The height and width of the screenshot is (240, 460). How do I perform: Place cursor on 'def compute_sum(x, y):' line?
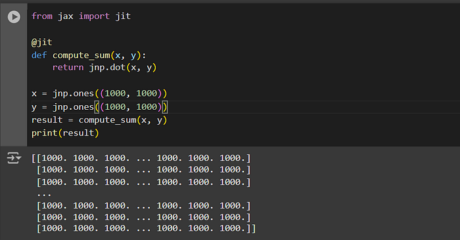click(89, 55)
